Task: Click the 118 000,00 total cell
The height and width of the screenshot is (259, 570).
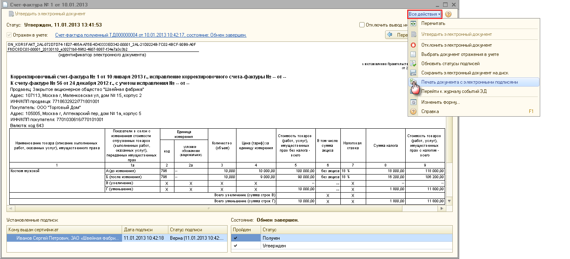Action: tap(425, 171)
